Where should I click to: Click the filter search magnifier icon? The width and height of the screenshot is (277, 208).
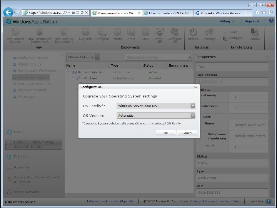click(189, 57)
